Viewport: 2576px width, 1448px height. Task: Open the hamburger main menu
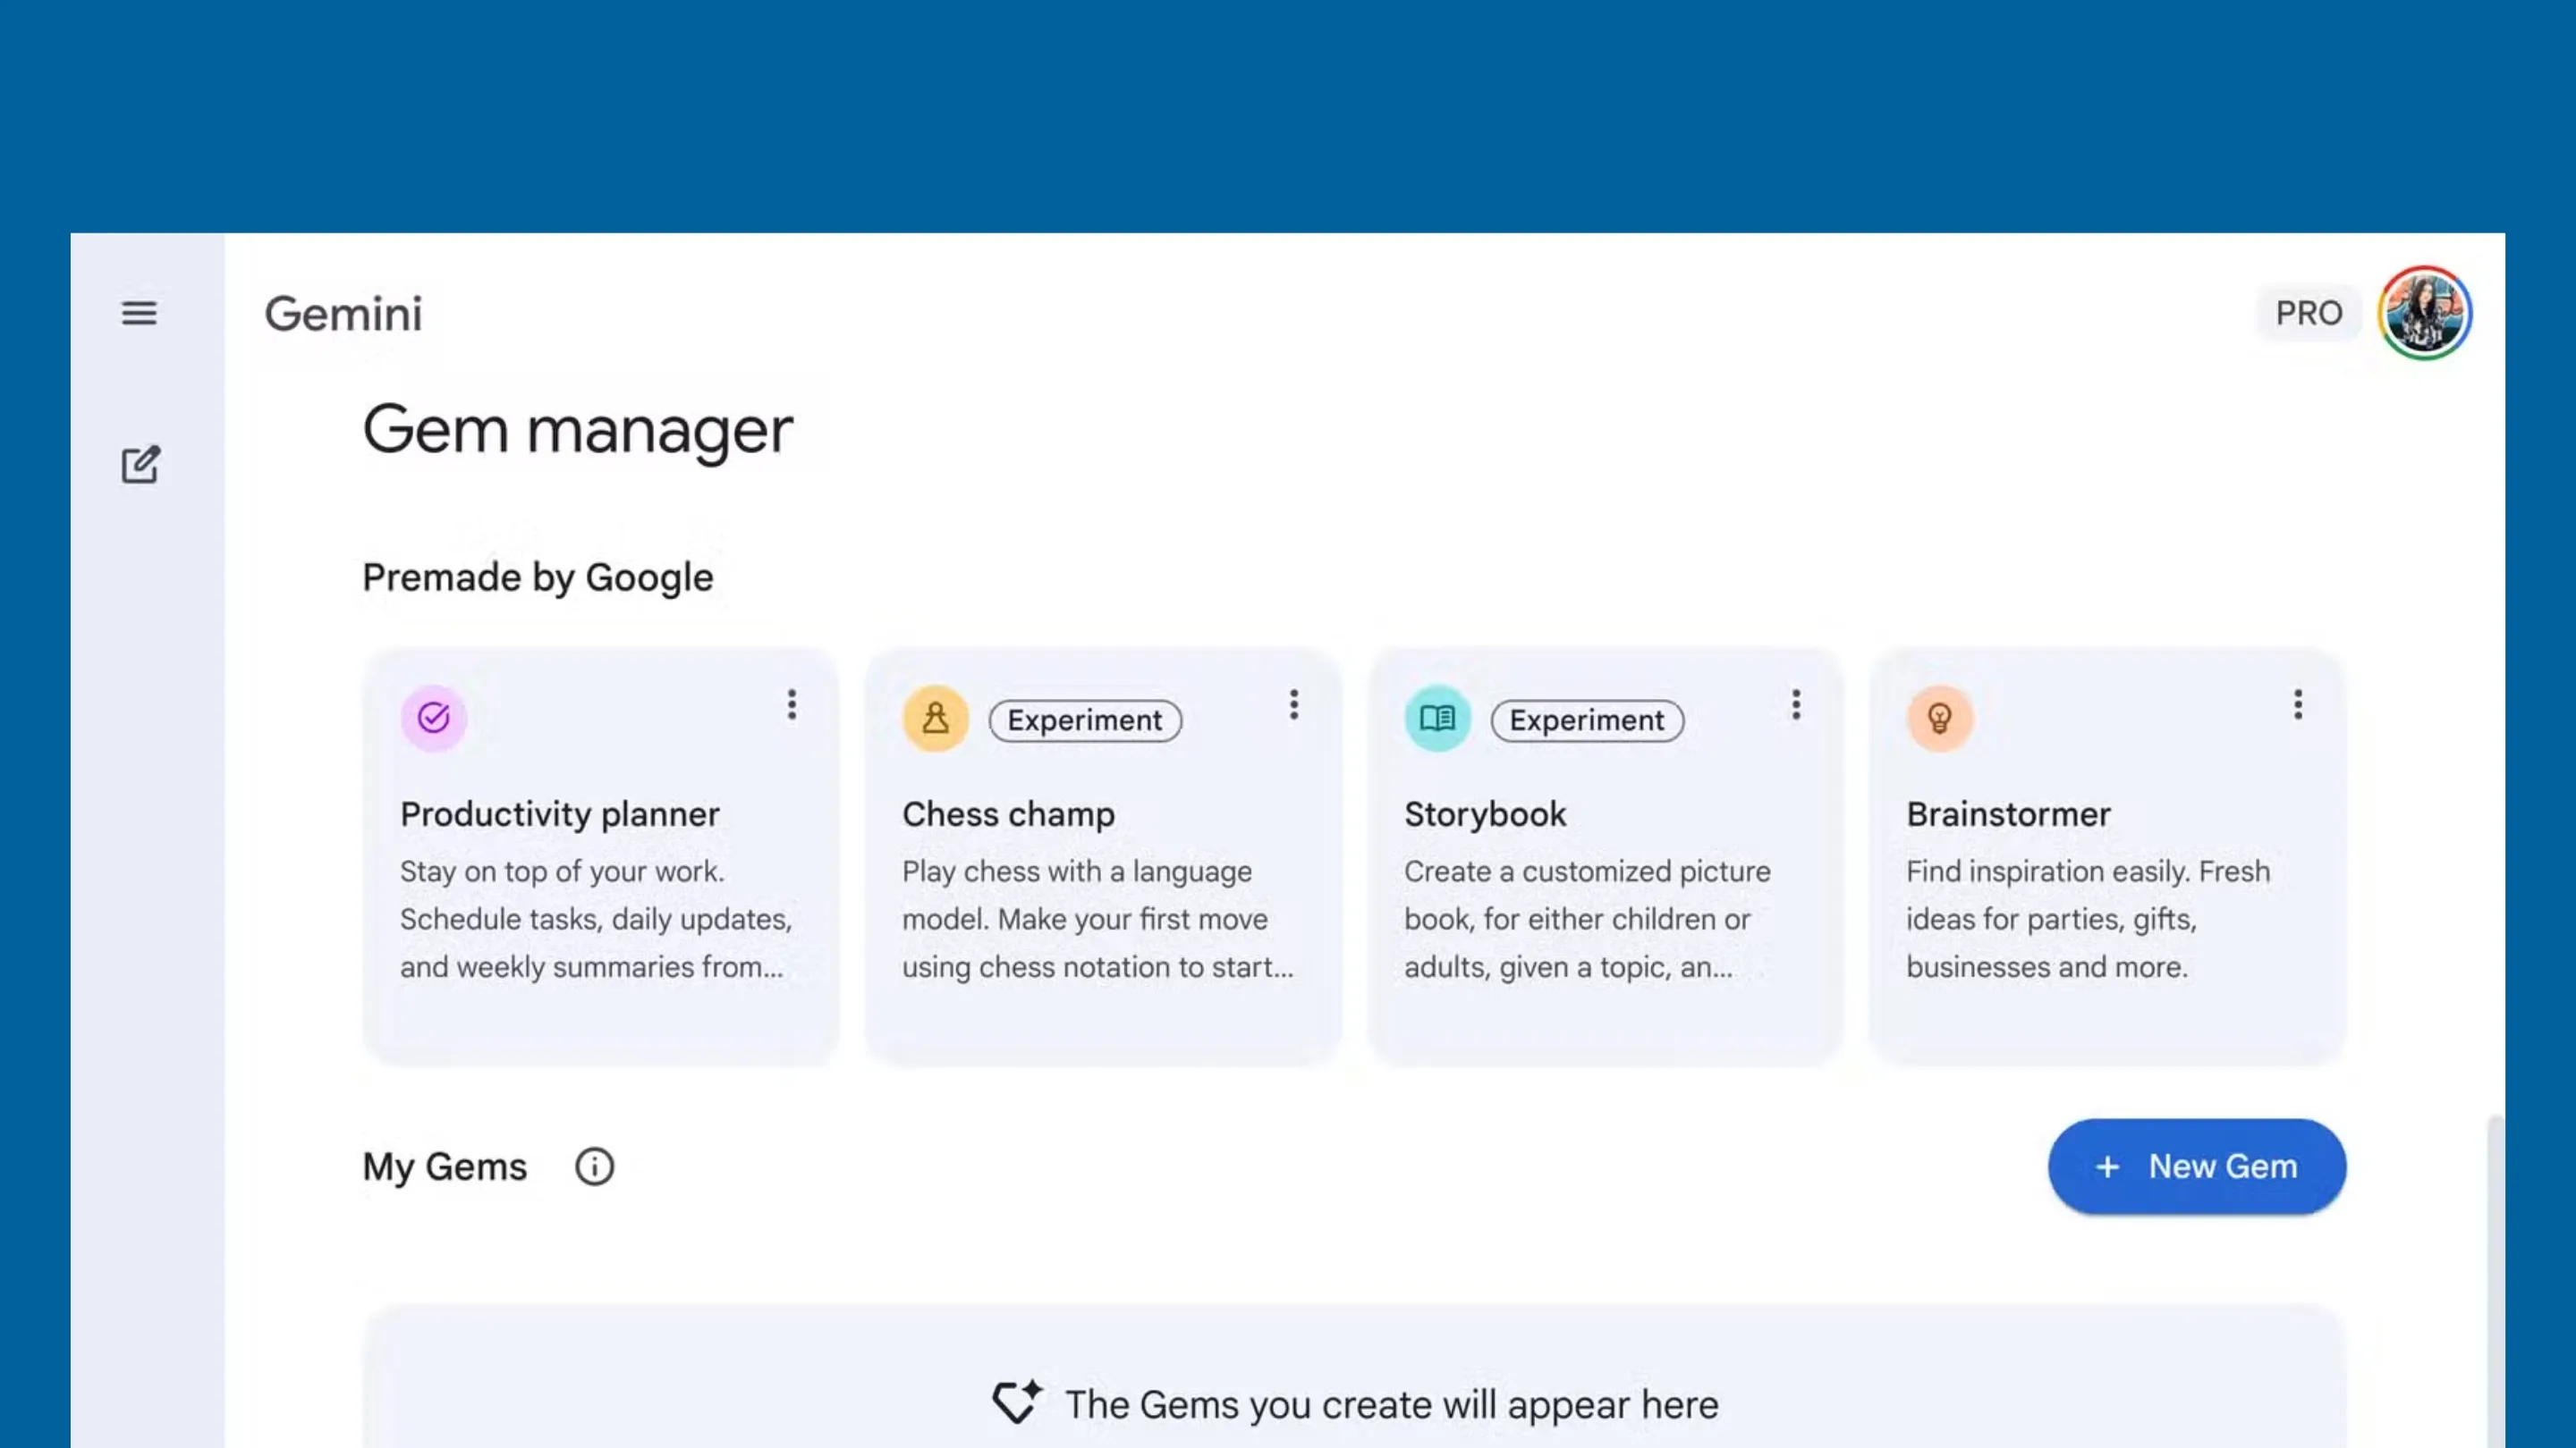pyautogui.click(x=139, y=313)
